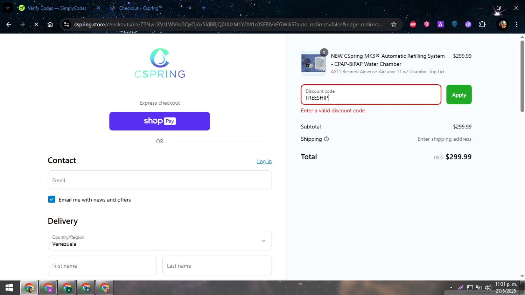Open the fourth Chrome taskbar icon
Image resolution: width=525 pixels, height=295 pixels.
click(x=86, y=288)
